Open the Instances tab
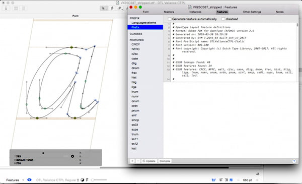302x184 pixels. 195,12
